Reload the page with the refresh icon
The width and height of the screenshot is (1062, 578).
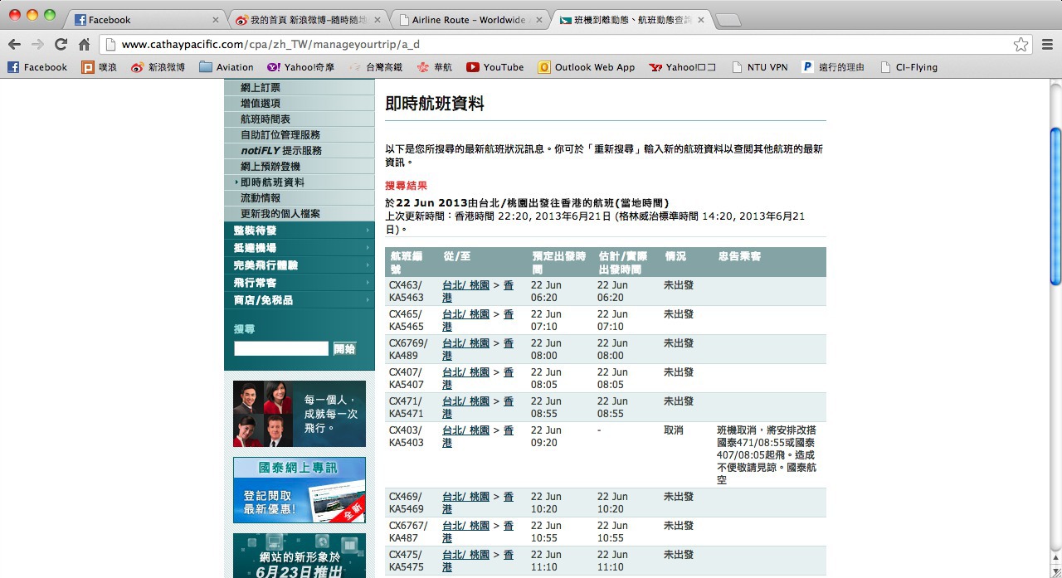tap(61, 45)
